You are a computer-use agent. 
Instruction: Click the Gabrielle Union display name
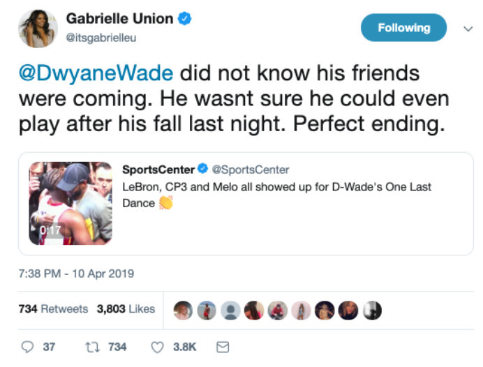click(x=119, y=20)
